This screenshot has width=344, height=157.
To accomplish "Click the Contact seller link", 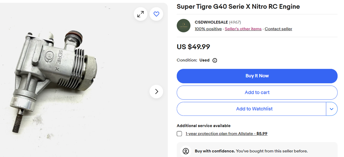I will 278,29.
